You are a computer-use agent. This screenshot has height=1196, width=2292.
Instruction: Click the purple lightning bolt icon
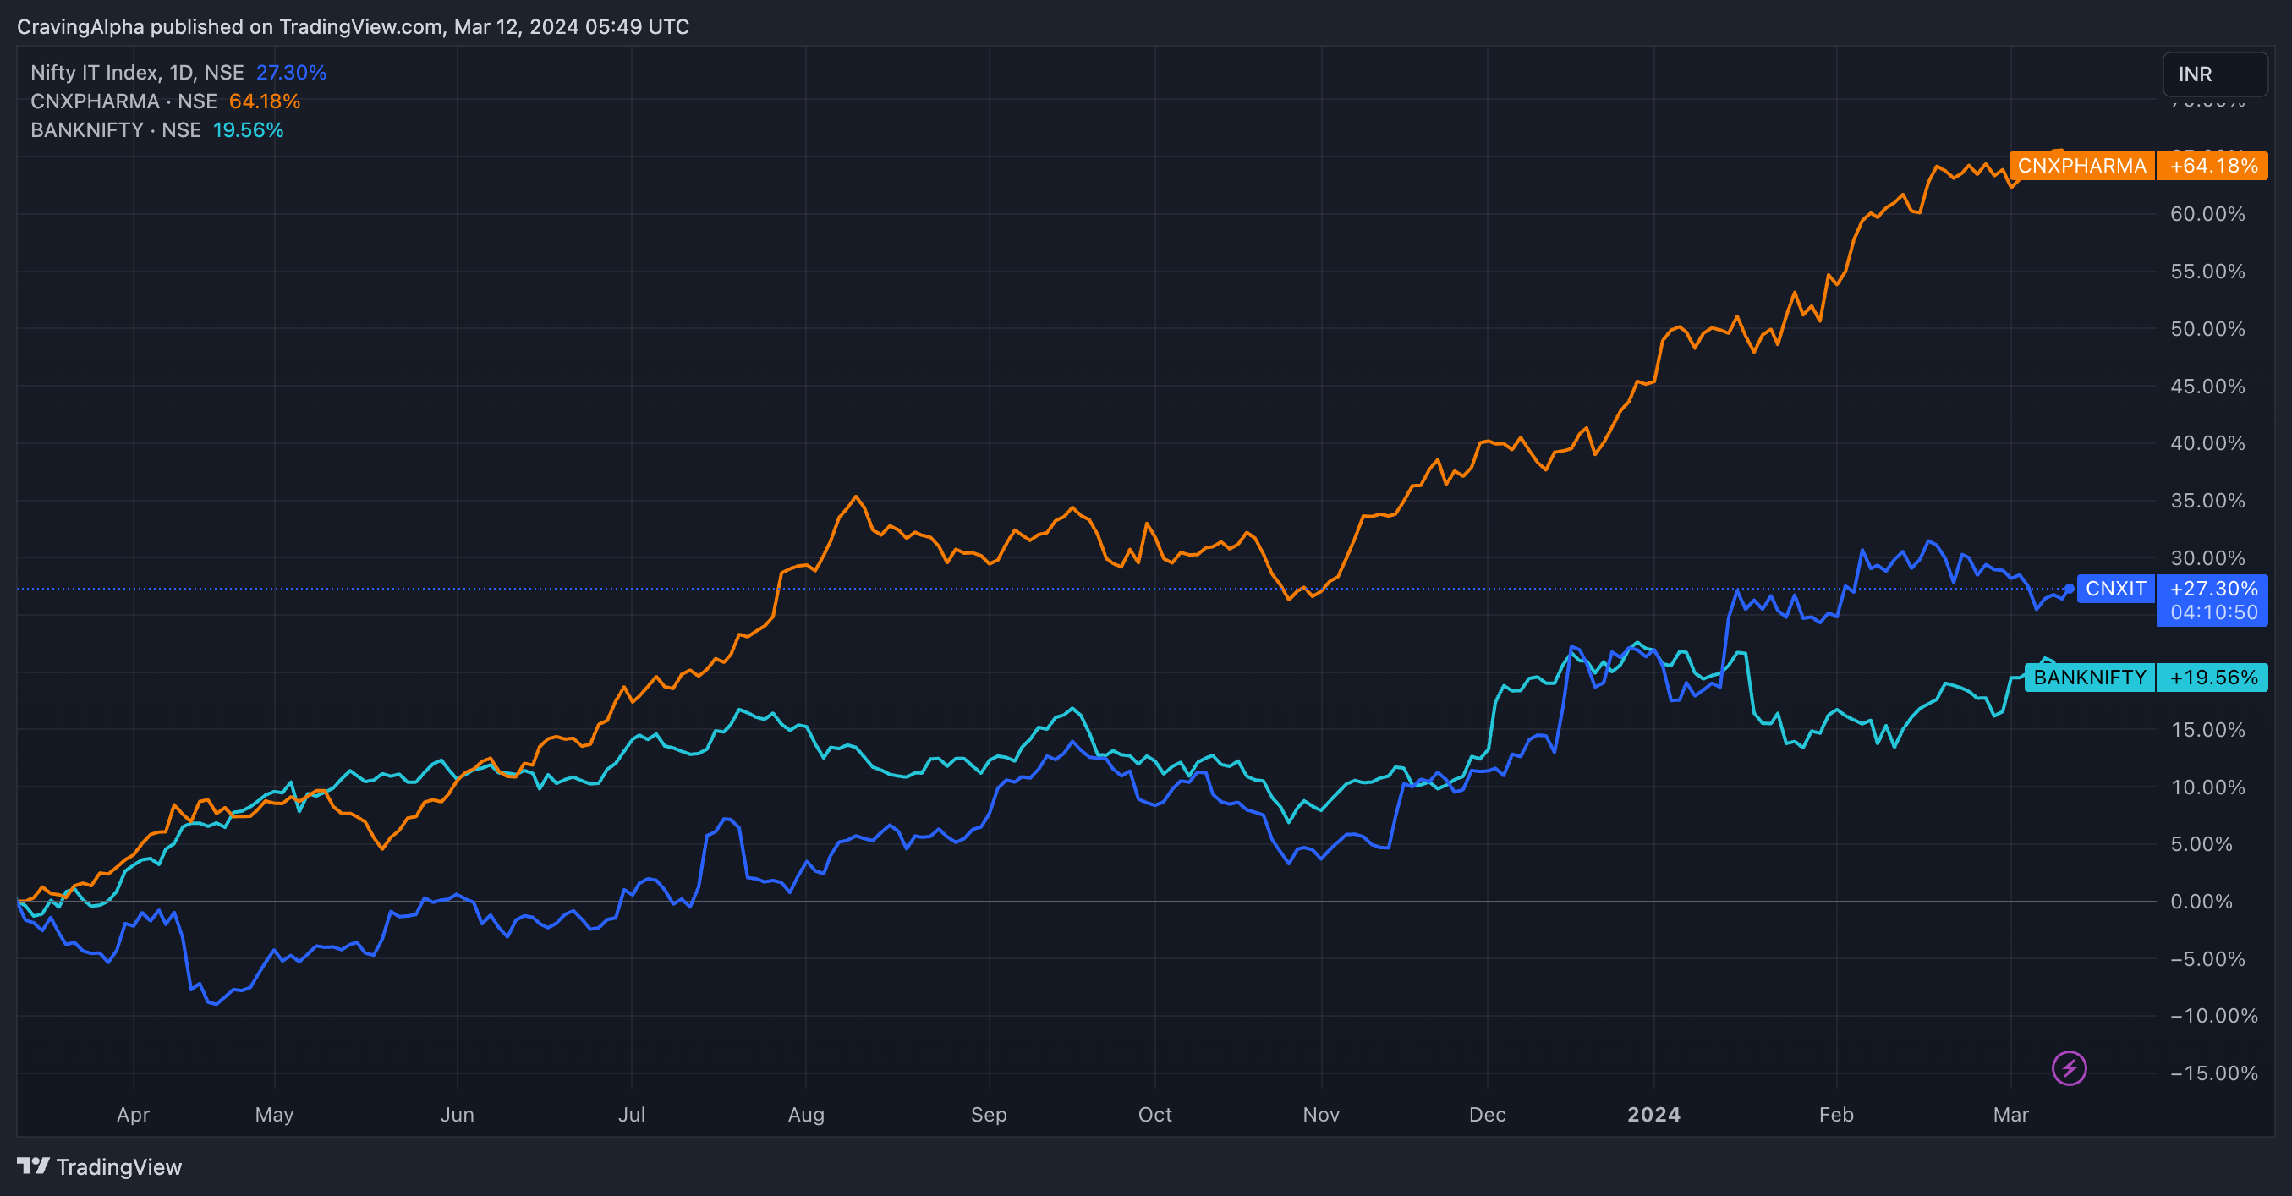(x=2069, y=1067)
